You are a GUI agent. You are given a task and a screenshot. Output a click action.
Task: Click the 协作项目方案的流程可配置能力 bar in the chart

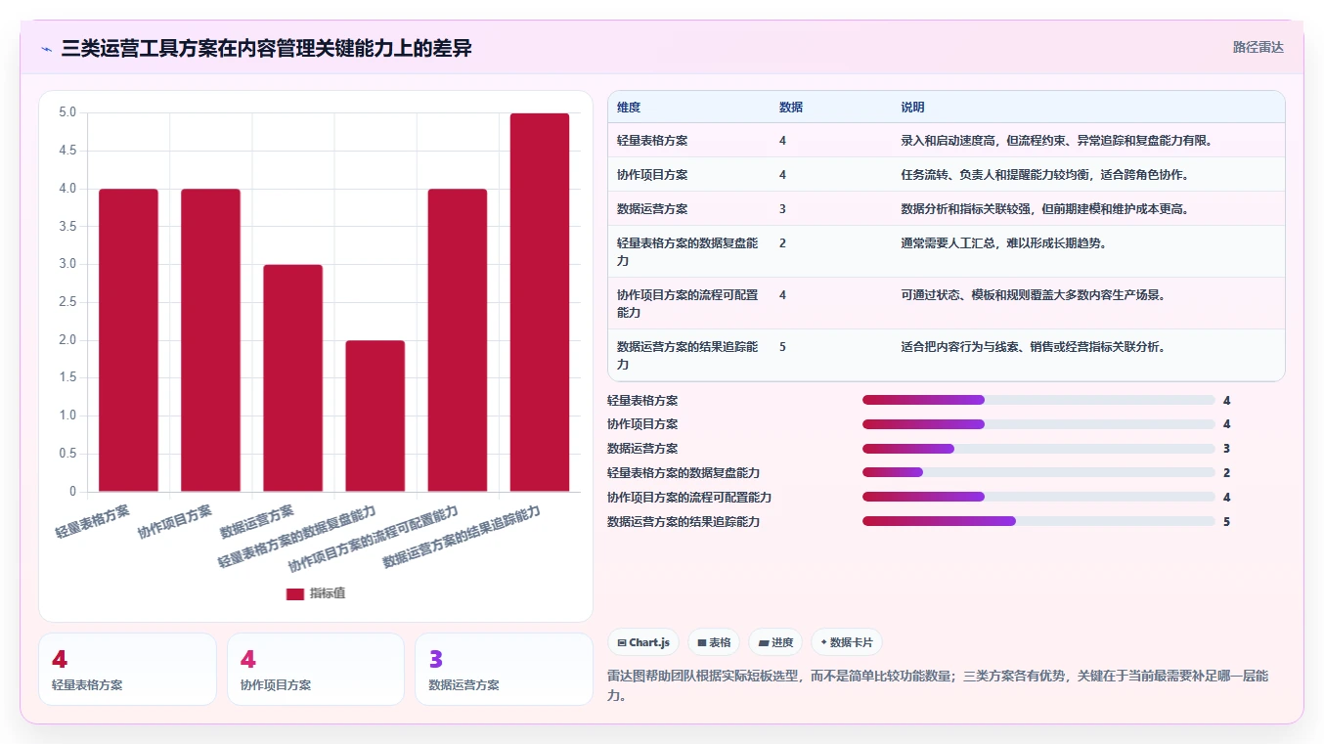[x=458, y=340]
